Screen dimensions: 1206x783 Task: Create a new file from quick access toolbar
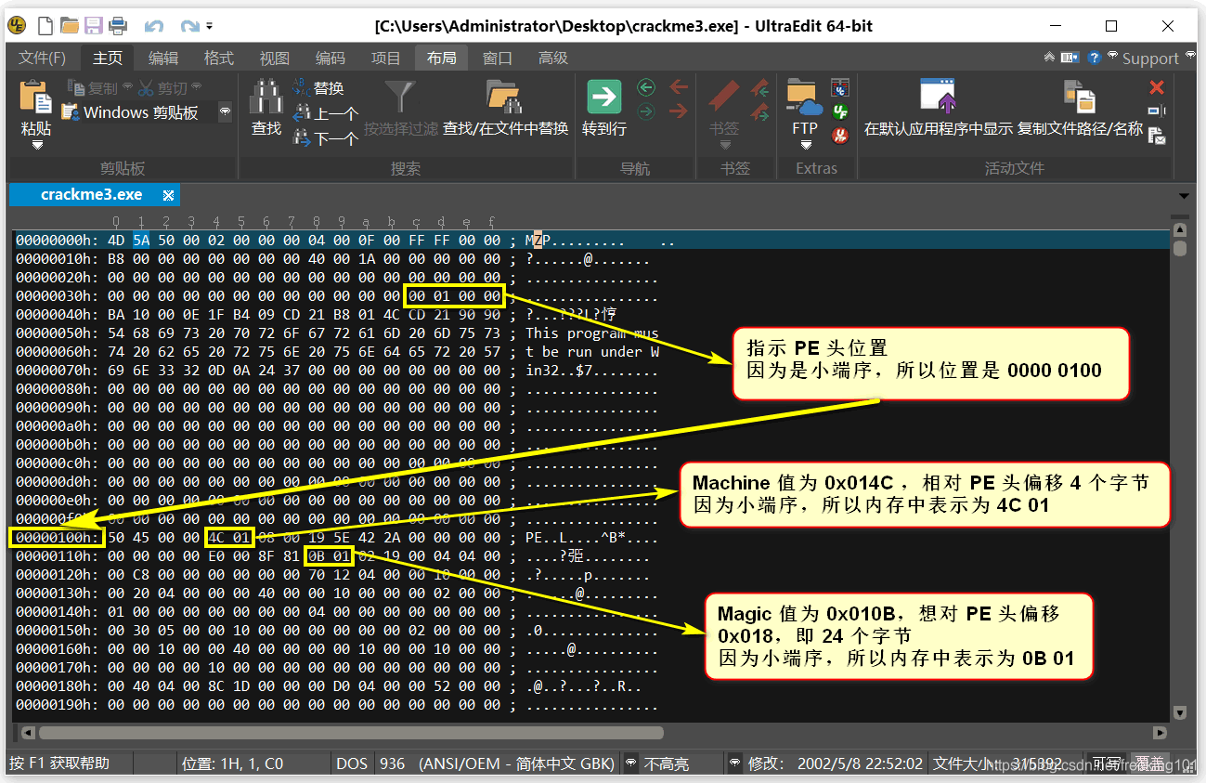[45, 26]
